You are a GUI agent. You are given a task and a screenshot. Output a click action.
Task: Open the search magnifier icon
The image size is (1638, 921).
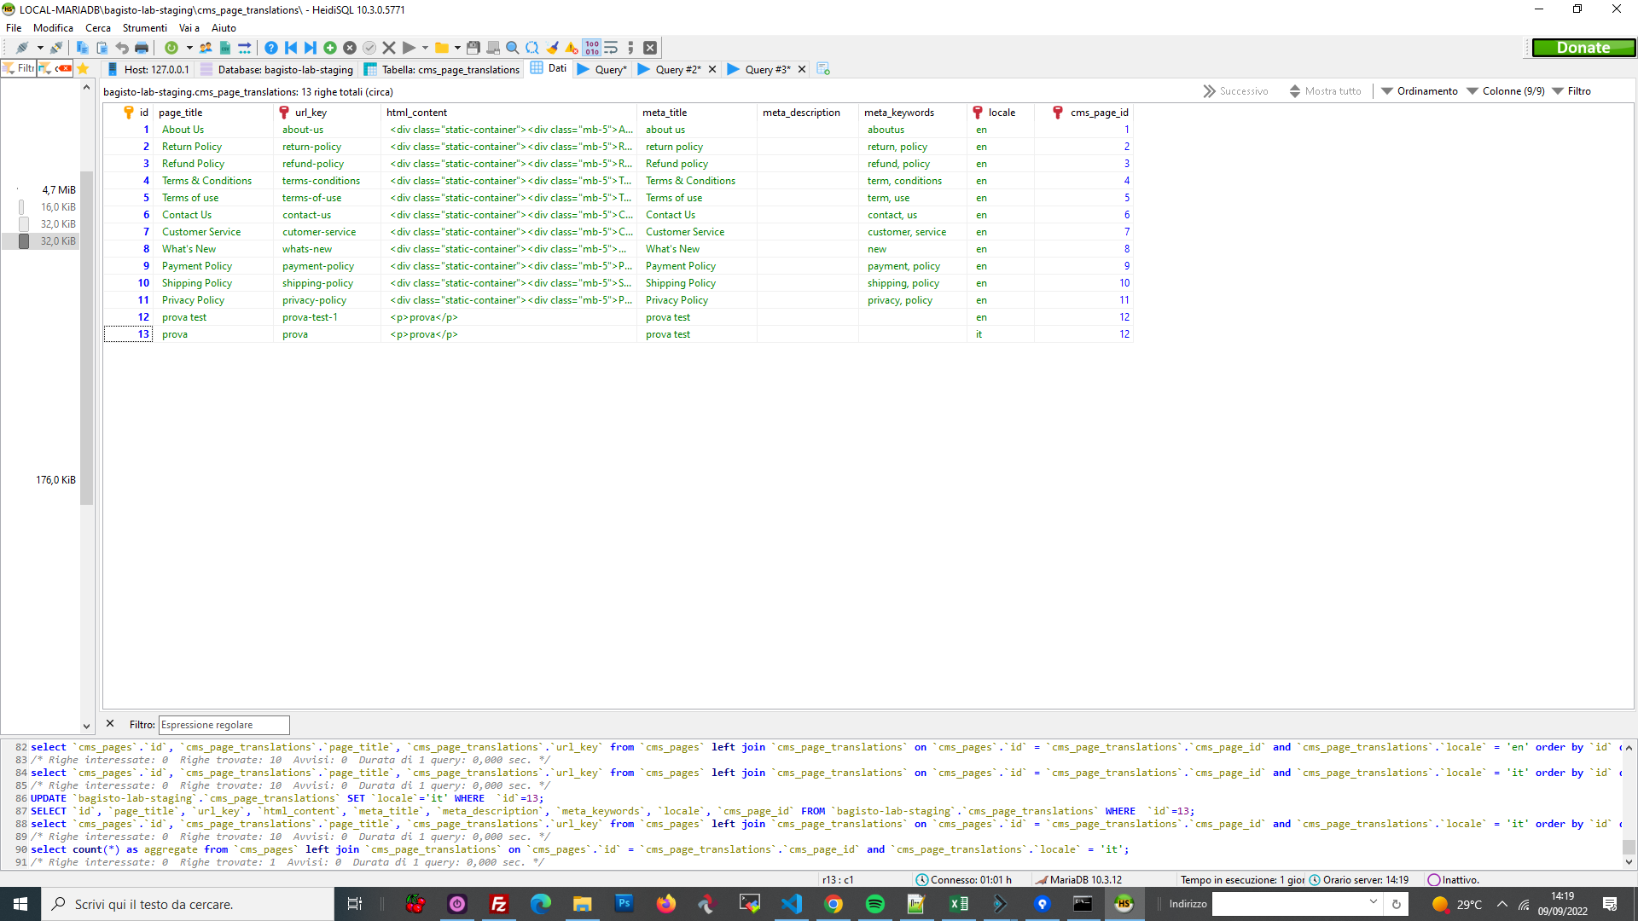[511, 48]
